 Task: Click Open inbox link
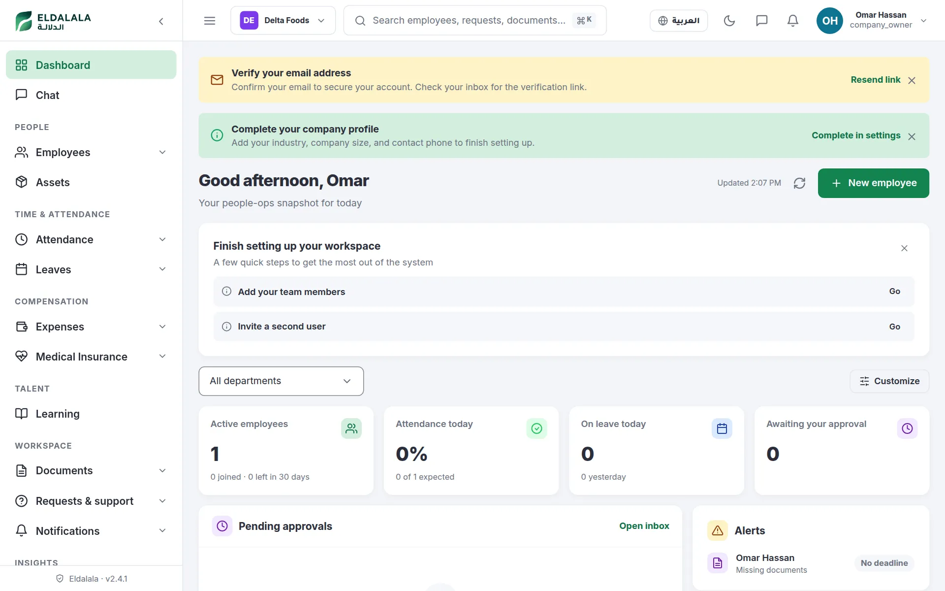tap(644, 526)
